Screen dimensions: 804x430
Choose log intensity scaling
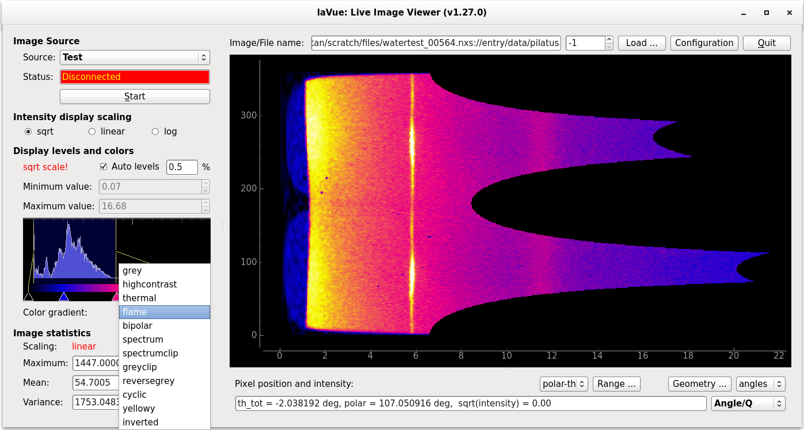pos(155,132)
